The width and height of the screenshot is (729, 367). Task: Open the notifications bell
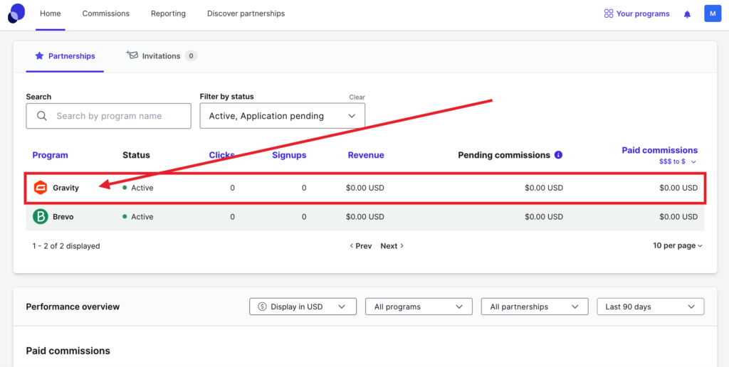(687, 14)
